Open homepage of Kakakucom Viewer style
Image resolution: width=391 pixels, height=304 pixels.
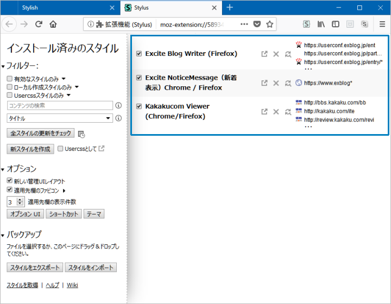(264, 112)
